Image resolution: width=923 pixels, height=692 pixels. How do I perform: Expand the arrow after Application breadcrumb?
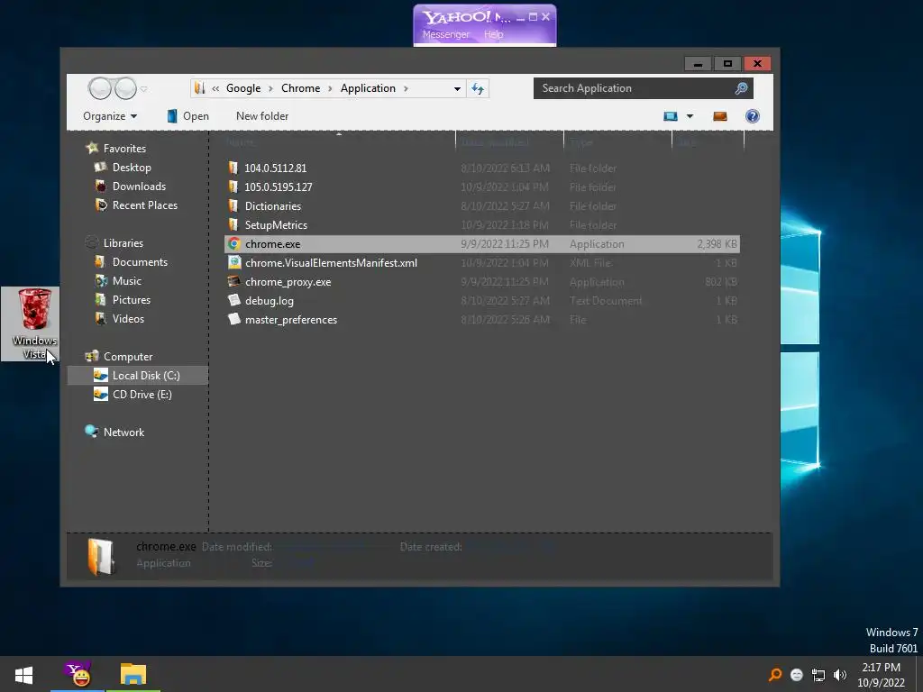coord(406,88)
